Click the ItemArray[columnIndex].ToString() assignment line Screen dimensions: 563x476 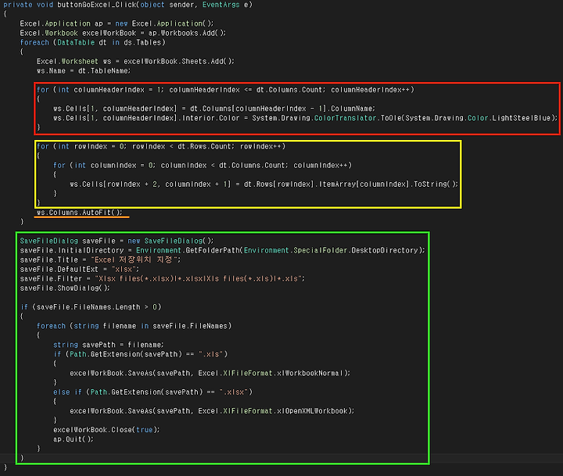click(264, 184)
